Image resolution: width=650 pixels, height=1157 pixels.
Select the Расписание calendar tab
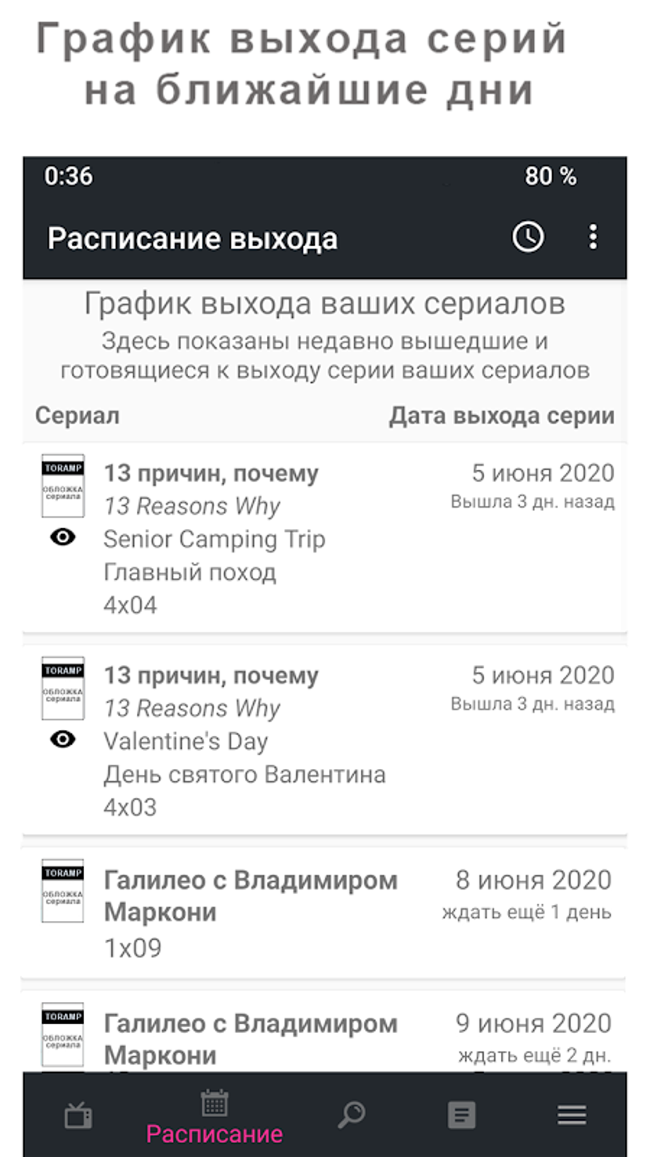click(214, 1117)
